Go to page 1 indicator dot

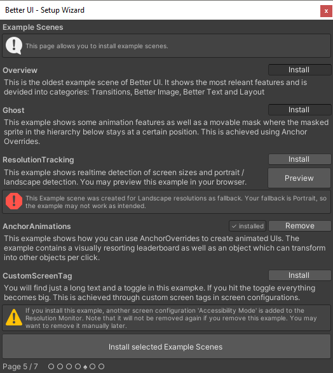coord(51,367)
